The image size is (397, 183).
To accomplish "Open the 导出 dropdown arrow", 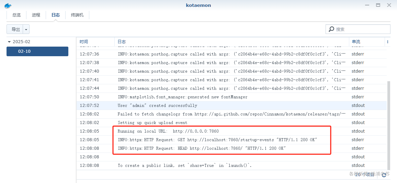I will [26, 29].
